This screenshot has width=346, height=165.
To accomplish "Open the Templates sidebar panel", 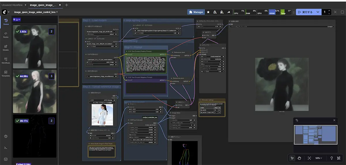I will click(6, 73).
